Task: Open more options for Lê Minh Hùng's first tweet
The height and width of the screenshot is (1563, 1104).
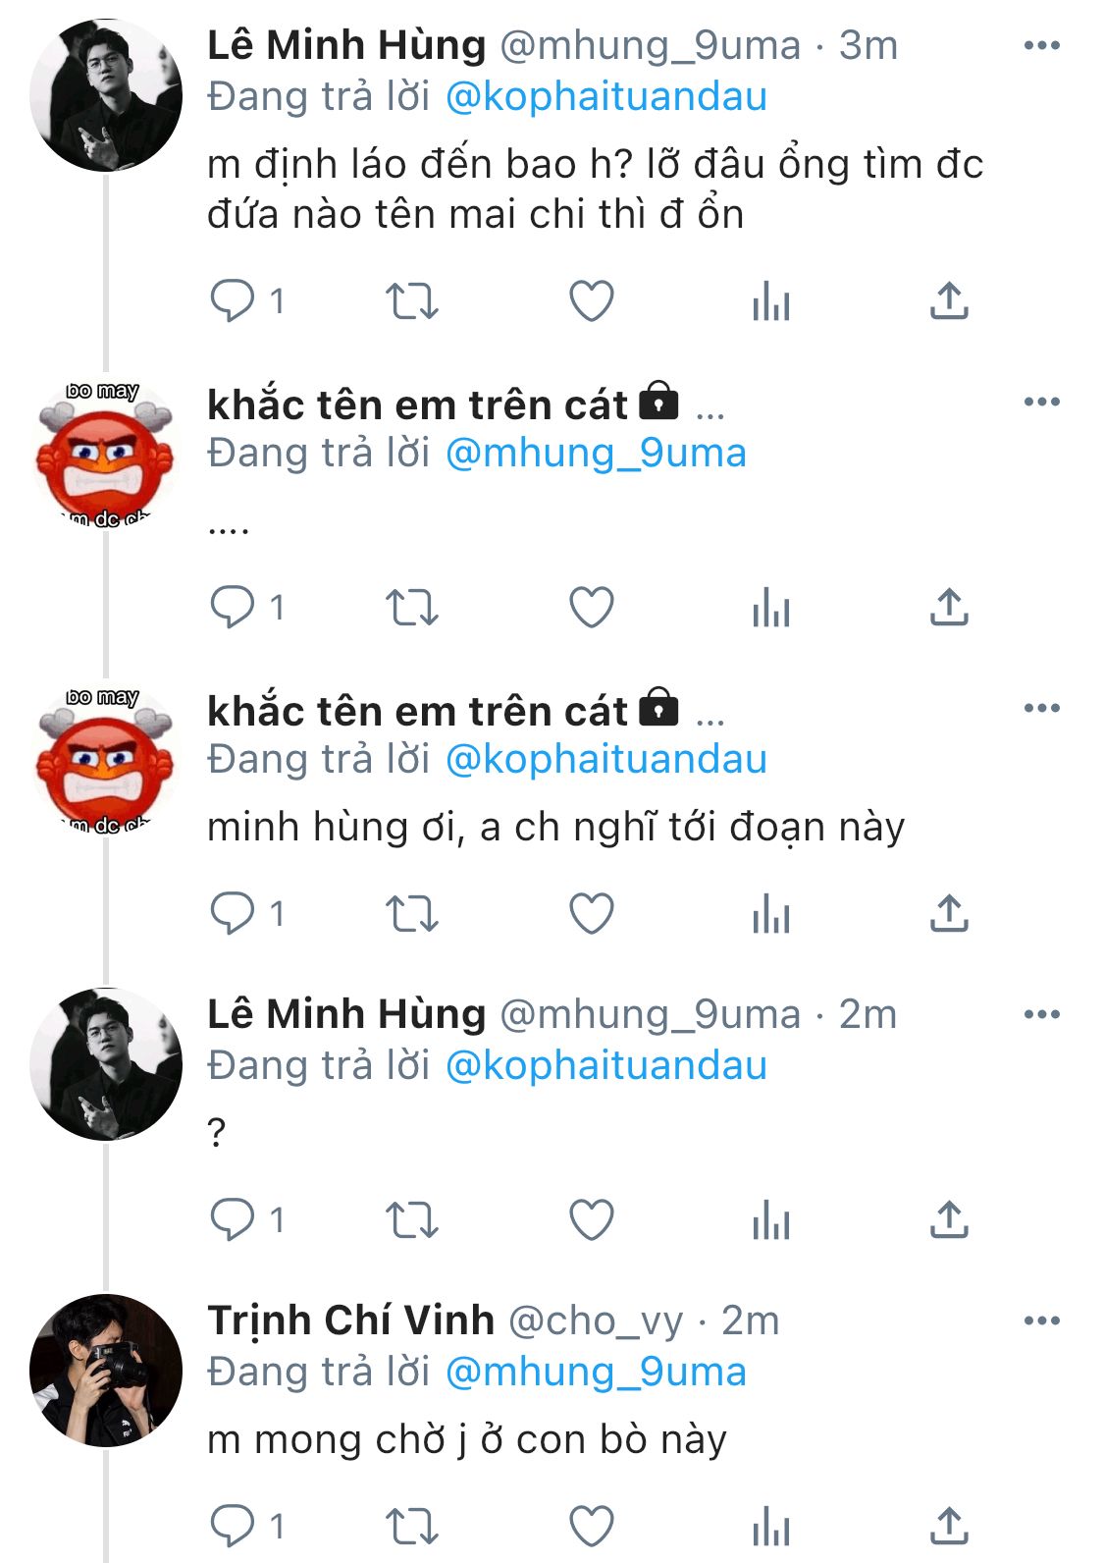Action: click(1041, 45)
